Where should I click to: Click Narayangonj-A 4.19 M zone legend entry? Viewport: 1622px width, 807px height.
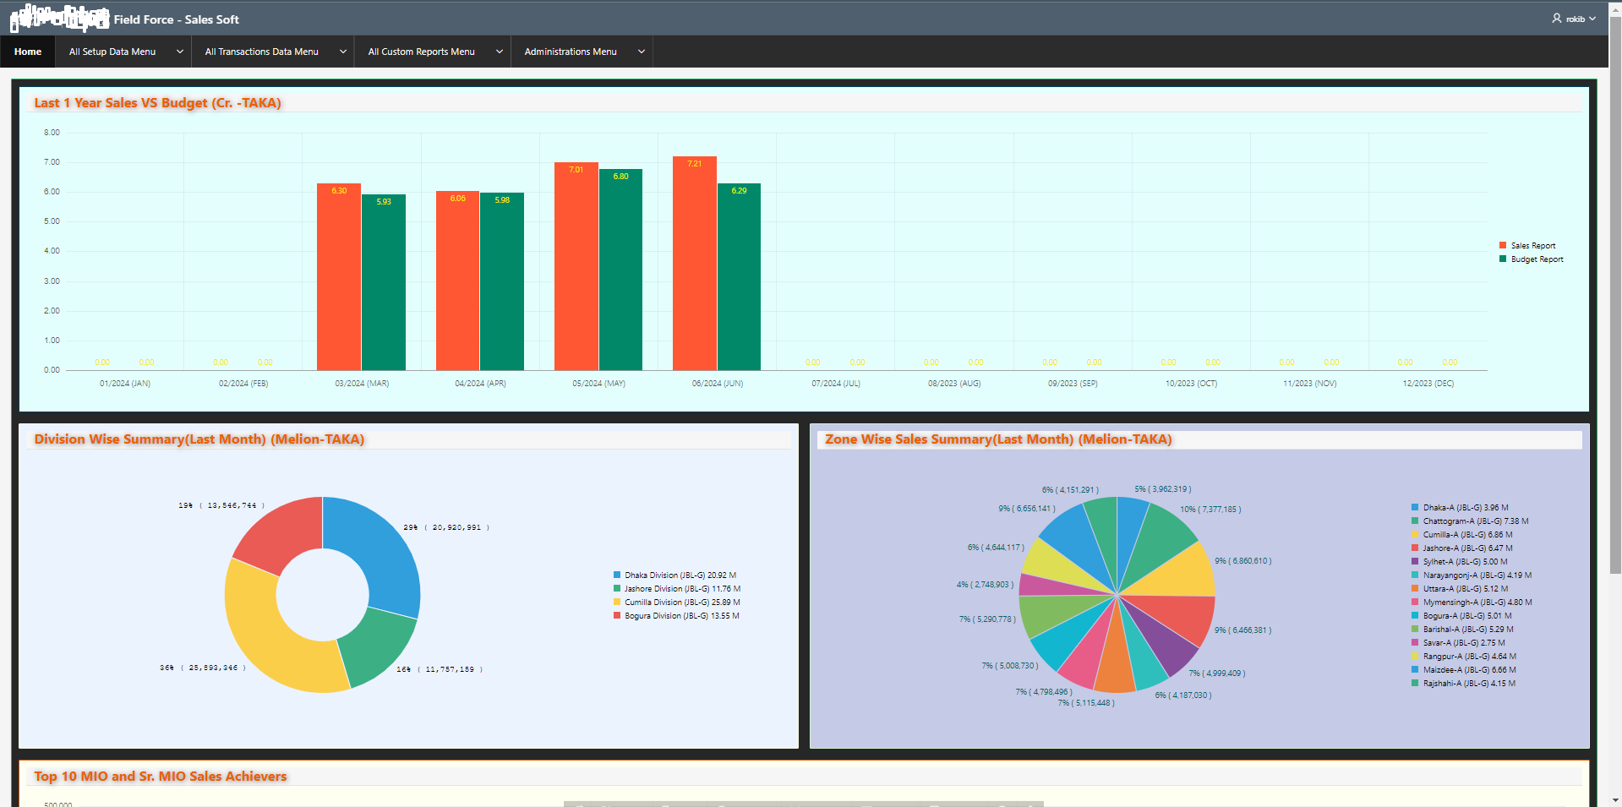point(1472,575)
